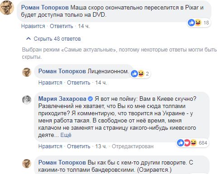Click Ответить under Мария Захарова's comment
Viewport: 220px width, 174px height.
79,146
